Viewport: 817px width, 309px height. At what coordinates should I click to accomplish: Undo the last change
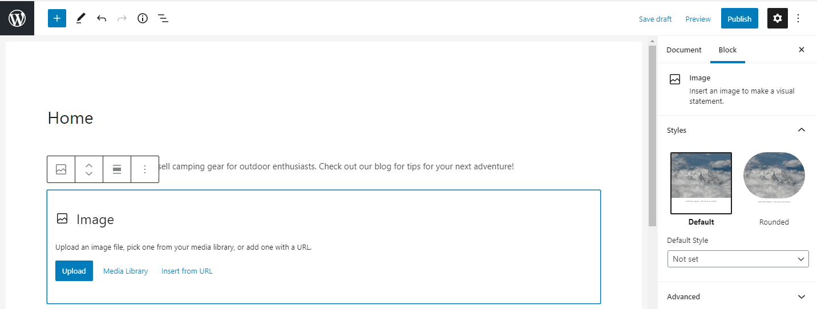tap(102, 18)
